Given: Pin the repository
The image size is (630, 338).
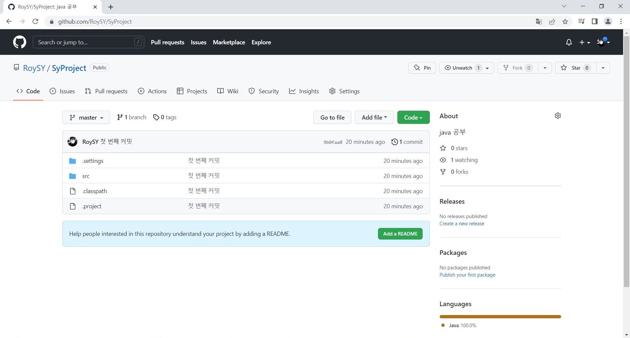Looking at the screenshot, I should 422,68.
